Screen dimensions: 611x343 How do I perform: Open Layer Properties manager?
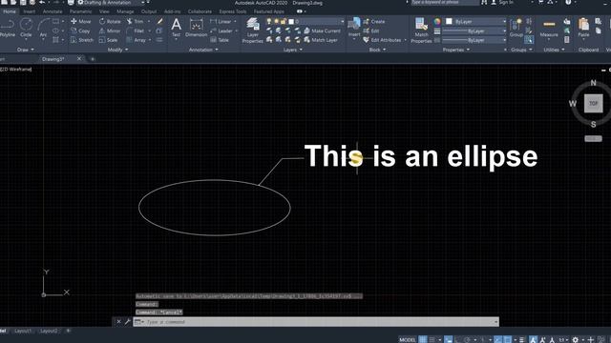pos(252,30)
